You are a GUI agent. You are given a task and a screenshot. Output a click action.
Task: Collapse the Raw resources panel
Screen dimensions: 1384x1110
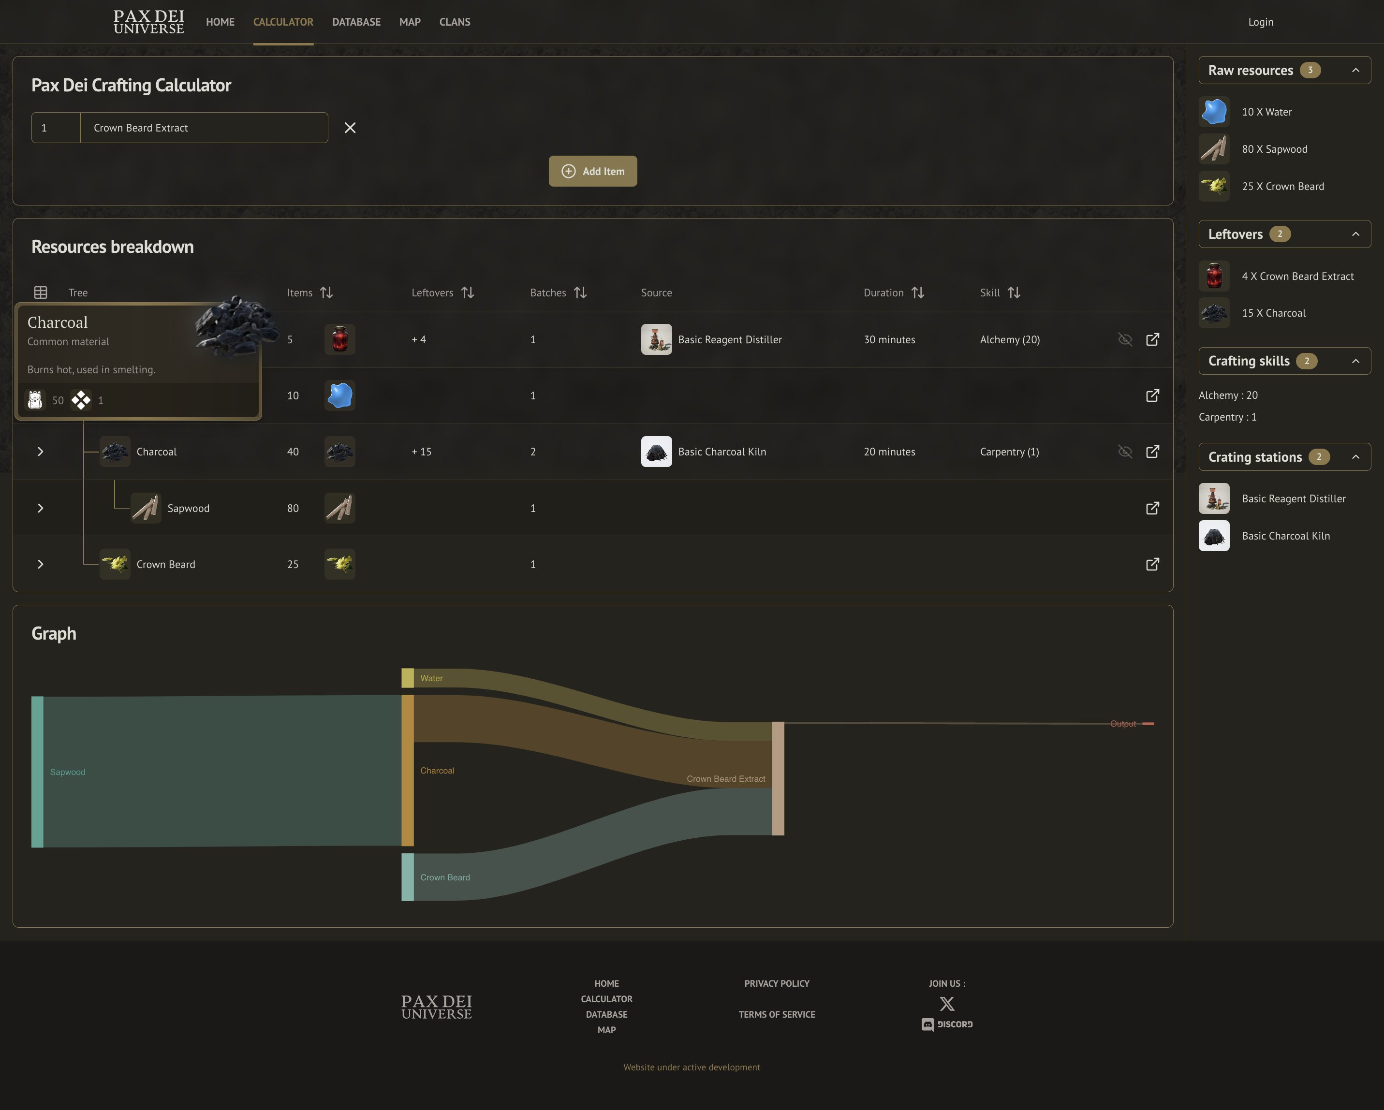tap(1355, 70)
